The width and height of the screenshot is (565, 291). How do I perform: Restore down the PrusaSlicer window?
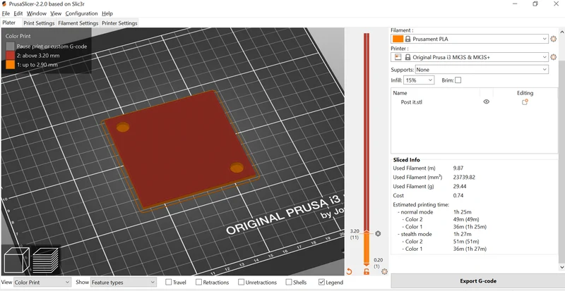coord(535,4)
